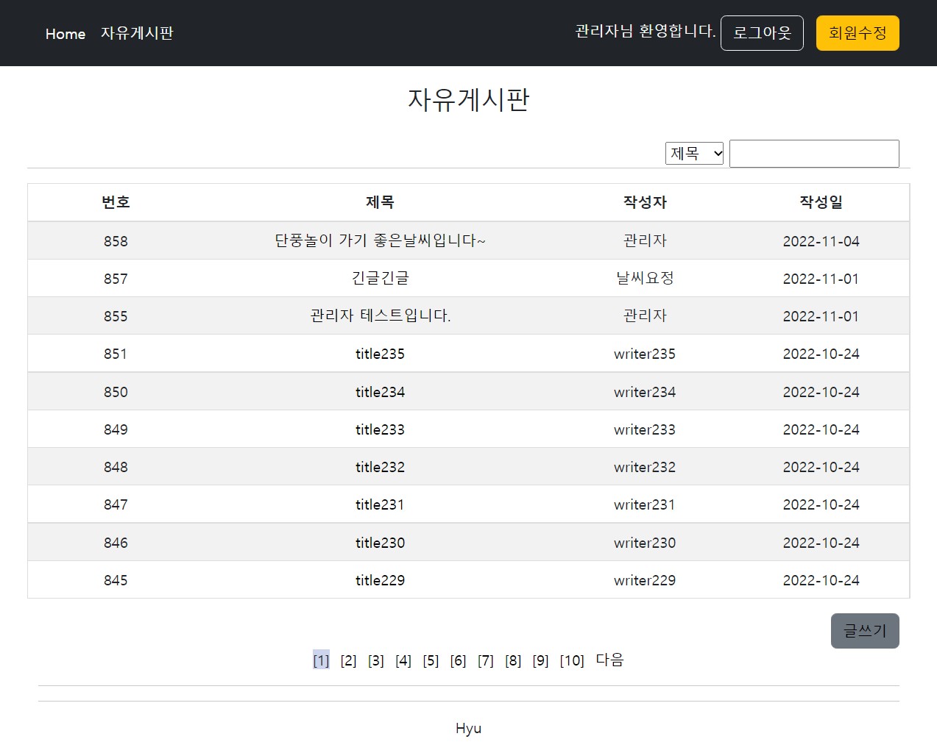Open post title231
This screenshot has height=753, width=937.
click(x=380, y=504)
